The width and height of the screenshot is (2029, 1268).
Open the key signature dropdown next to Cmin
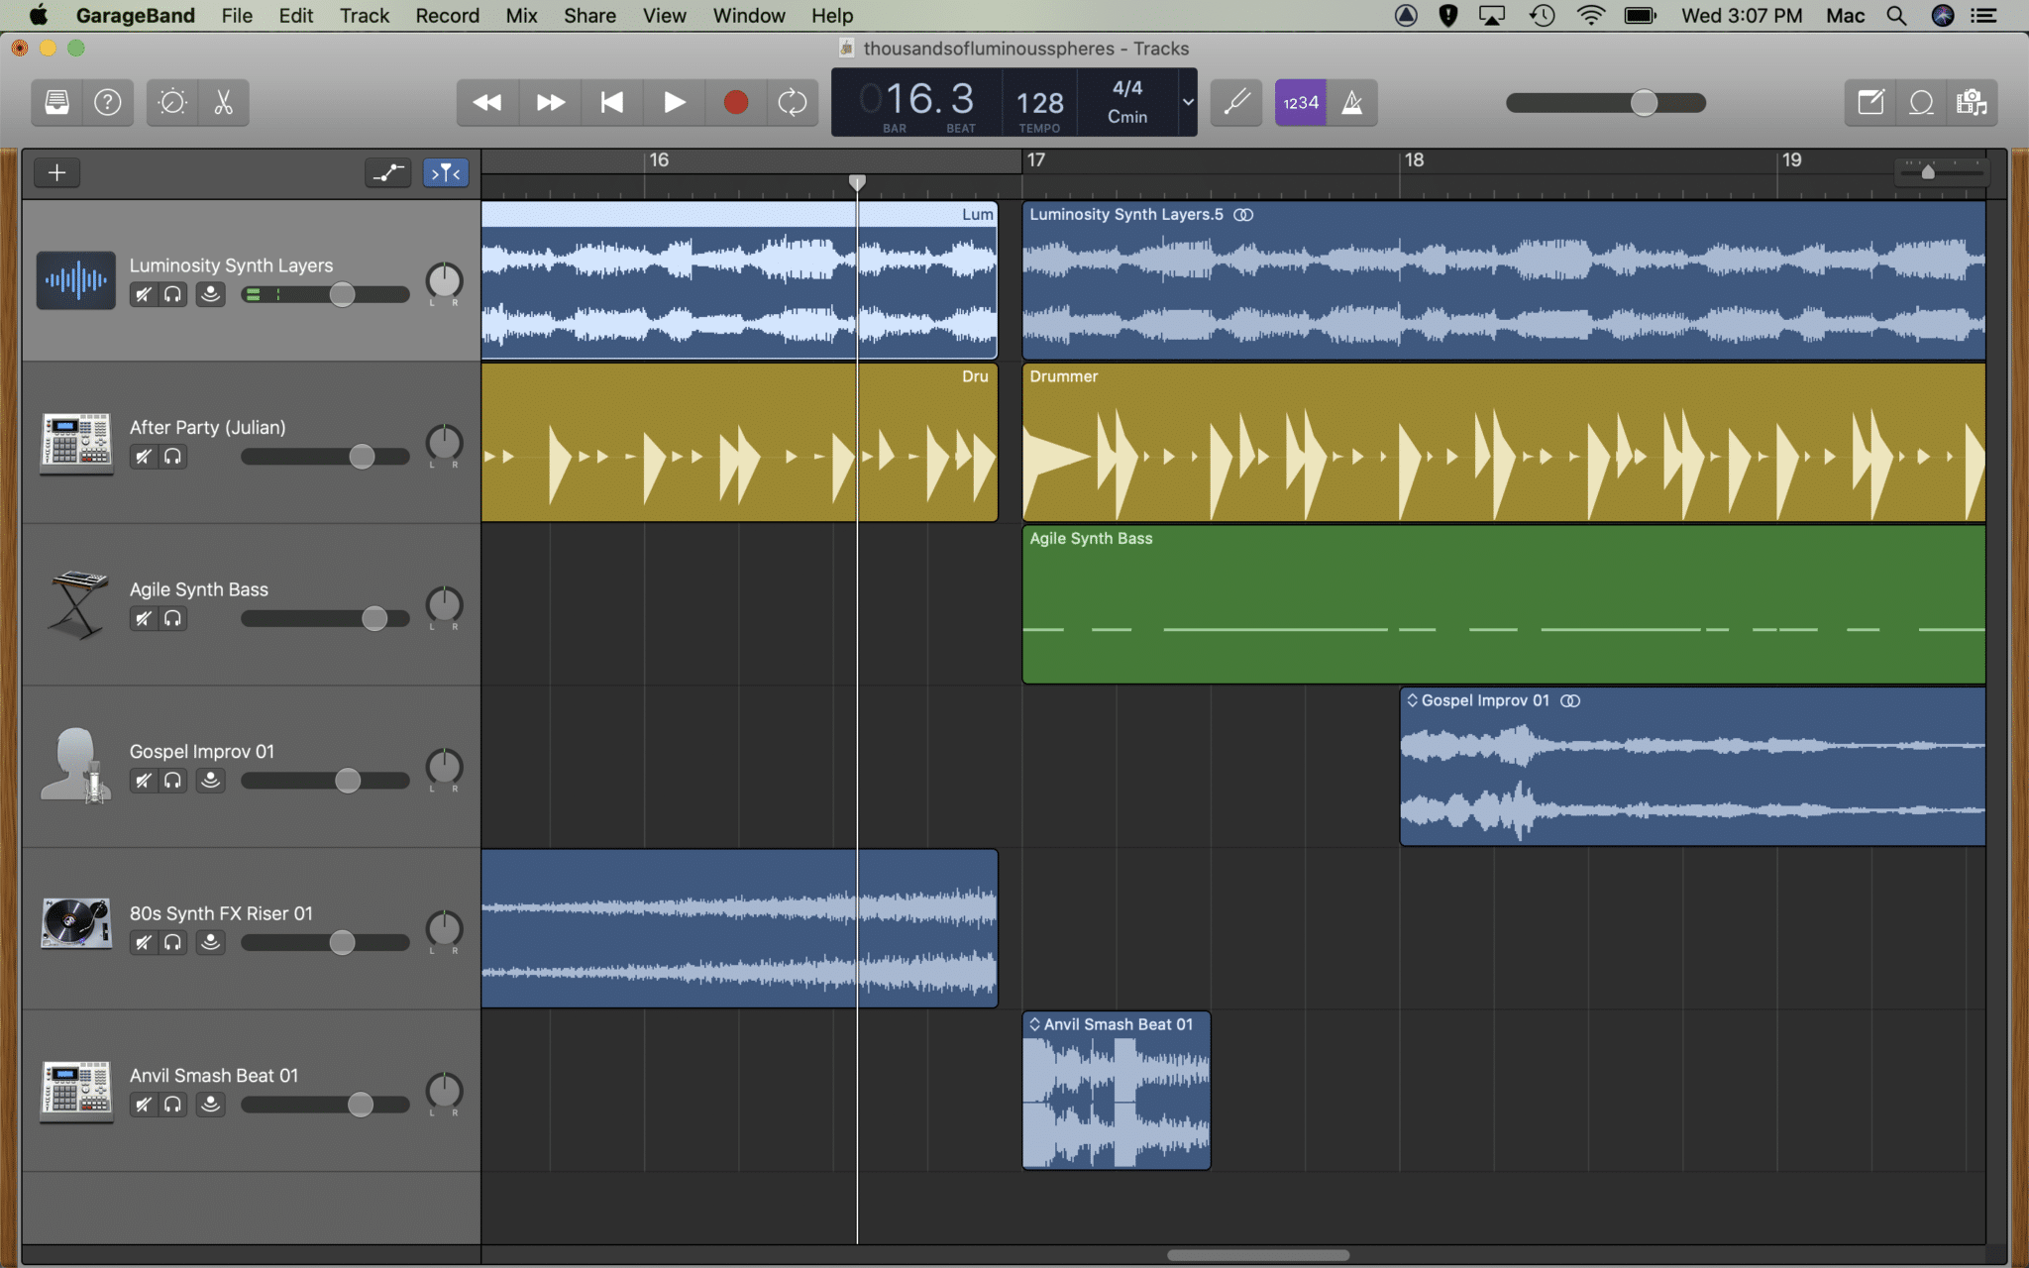click(1186, 102)
